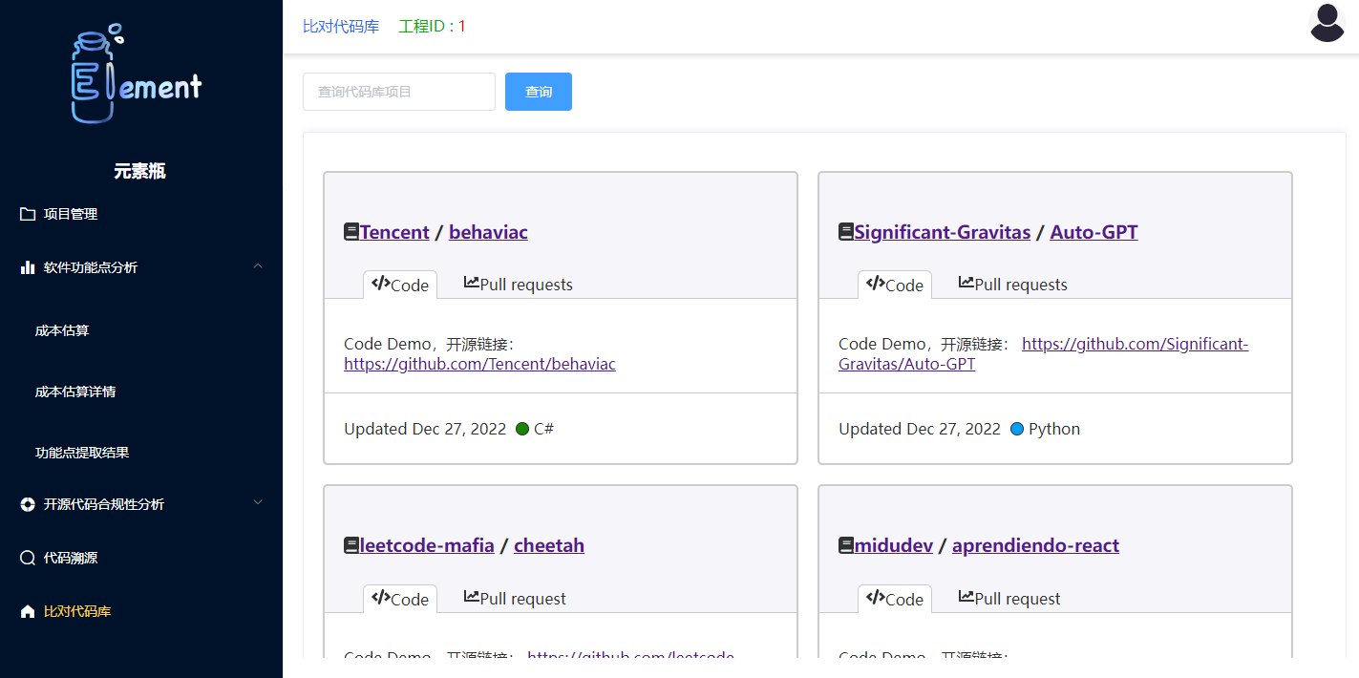Viewport: 1359px width, 678px height.
Task: Click the repo book icon beside Tencent
Action: [x=351, y=232]
